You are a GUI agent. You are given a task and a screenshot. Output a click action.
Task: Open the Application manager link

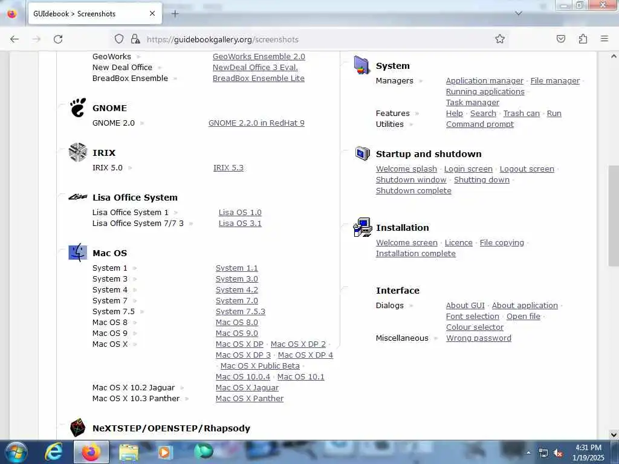click(x=484, y=80)
